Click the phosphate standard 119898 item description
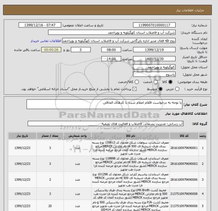The image size is (218, 211). (x=131, y=164)
